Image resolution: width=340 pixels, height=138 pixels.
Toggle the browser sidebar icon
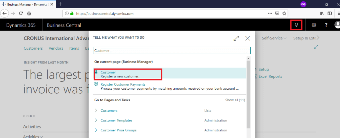tap(330, 13)
